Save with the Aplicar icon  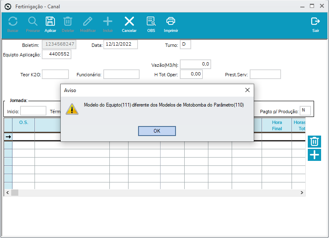(50, 22)
